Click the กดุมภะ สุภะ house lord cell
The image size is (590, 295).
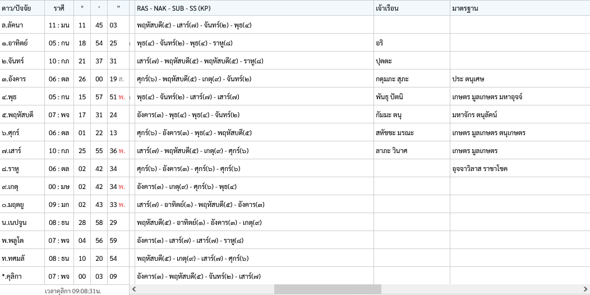(x=412, y=79)
